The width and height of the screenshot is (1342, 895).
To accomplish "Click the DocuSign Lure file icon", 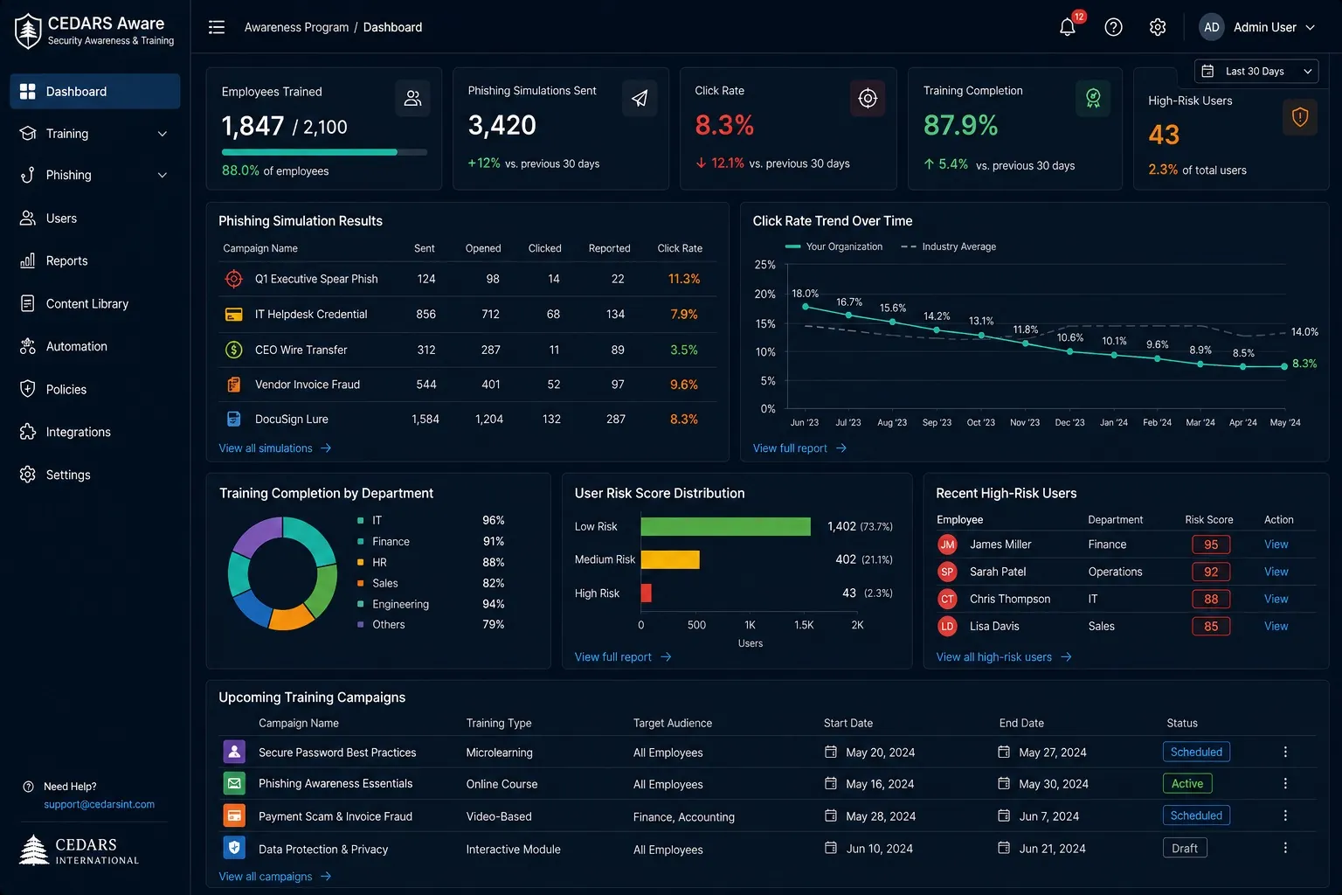I will (233, 419).
